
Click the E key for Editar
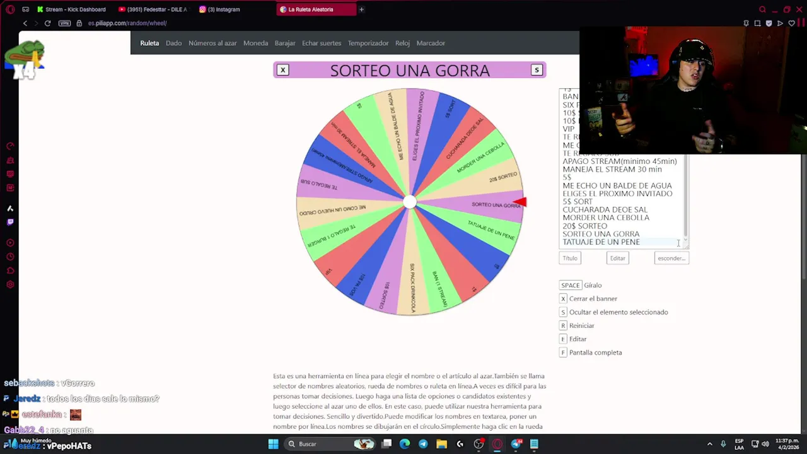(563, 339)
